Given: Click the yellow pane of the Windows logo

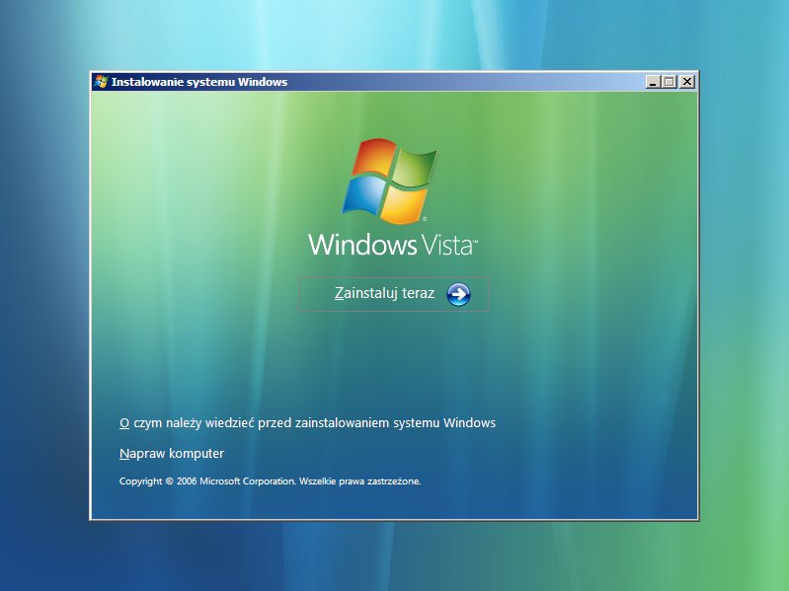Looking at the screenshot, I should click(x=403, y=204).
